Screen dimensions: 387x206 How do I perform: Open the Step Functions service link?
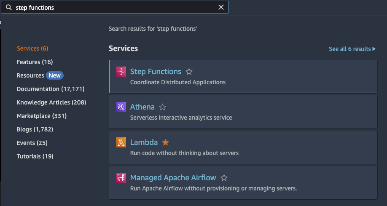point(156,72)
